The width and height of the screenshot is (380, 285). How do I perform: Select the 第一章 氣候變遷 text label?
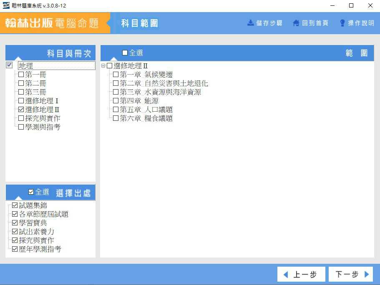click(x=146, y=74)
